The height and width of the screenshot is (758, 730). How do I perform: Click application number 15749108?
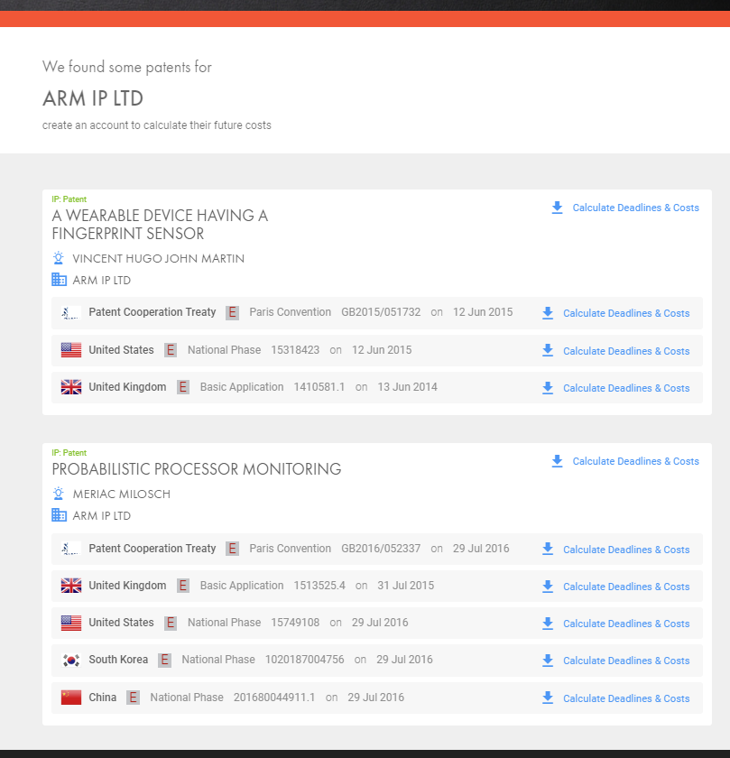(295, 623)
